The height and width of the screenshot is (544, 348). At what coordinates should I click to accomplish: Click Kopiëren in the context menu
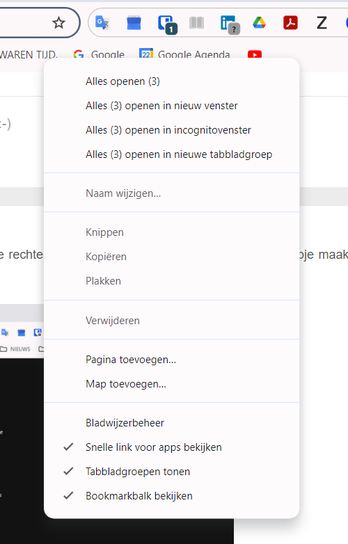[x=171, y=257]
